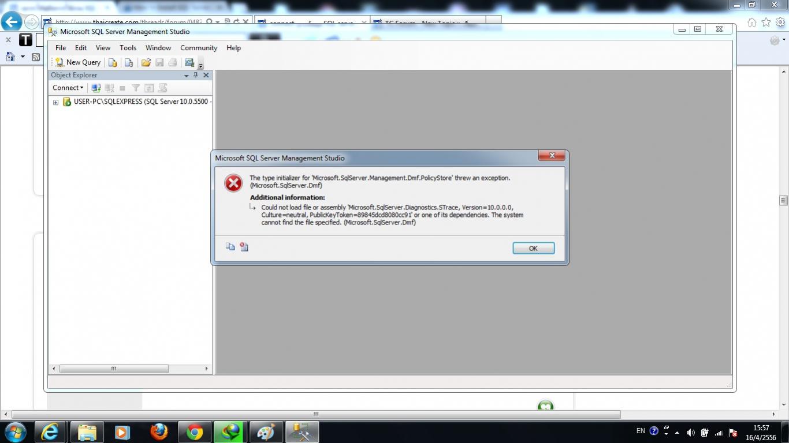The image size is (789, 443).
Task: Click the Paint taskbar icon
Action: click(x=266, y=431)
